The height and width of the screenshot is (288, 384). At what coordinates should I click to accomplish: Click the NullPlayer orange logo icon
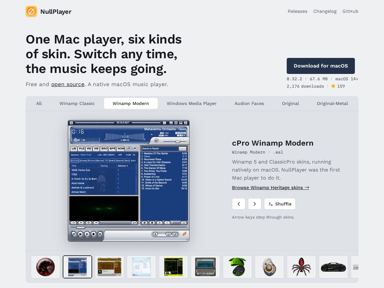coord(31,12)
